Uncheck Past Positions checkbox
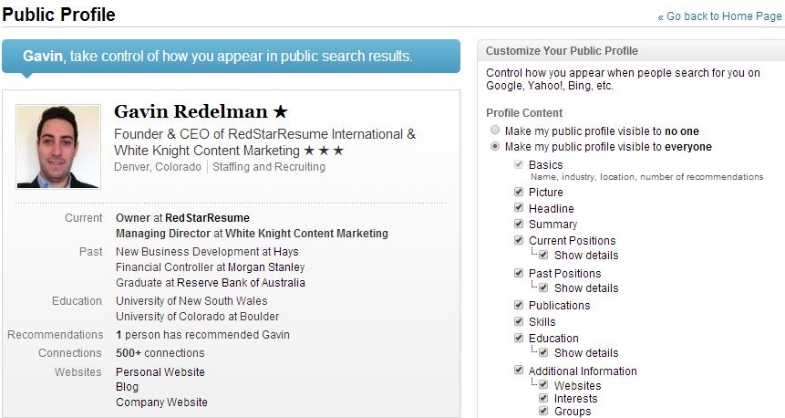The image size is (785, 418). point(519,273)
